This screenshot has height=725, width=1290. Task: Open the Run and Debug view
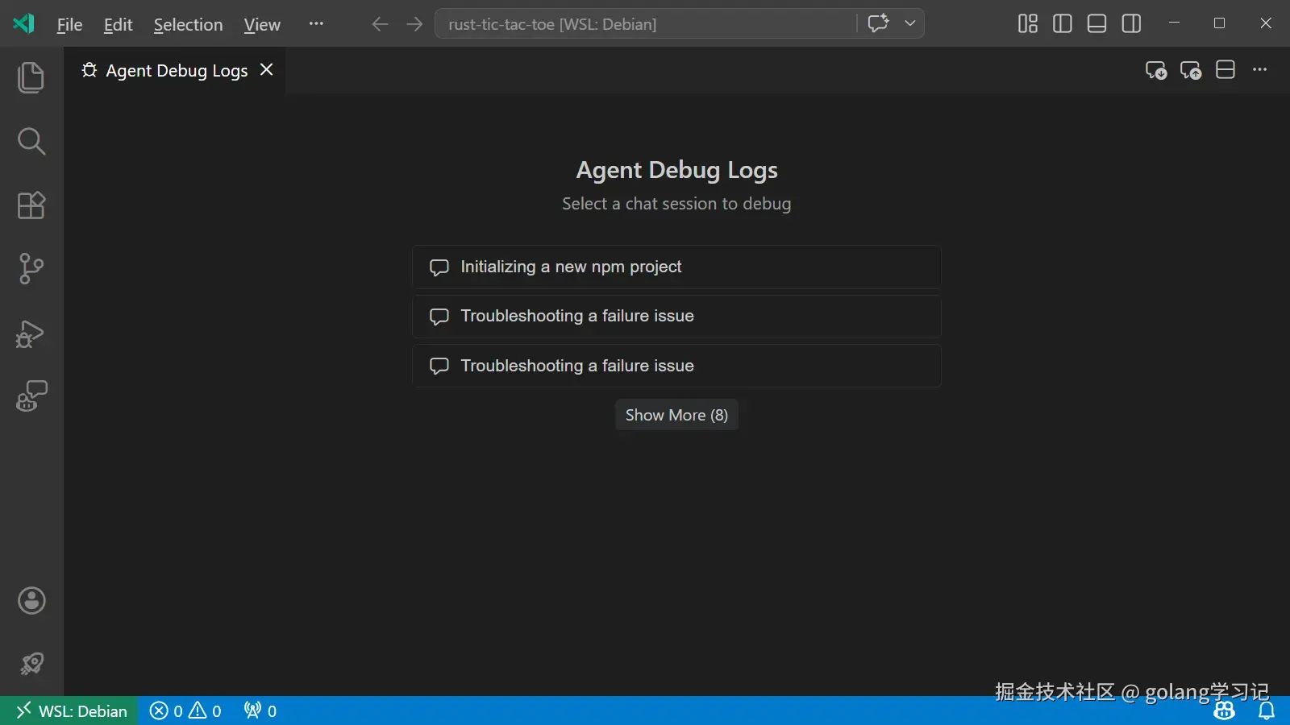[x=31, y=333]
